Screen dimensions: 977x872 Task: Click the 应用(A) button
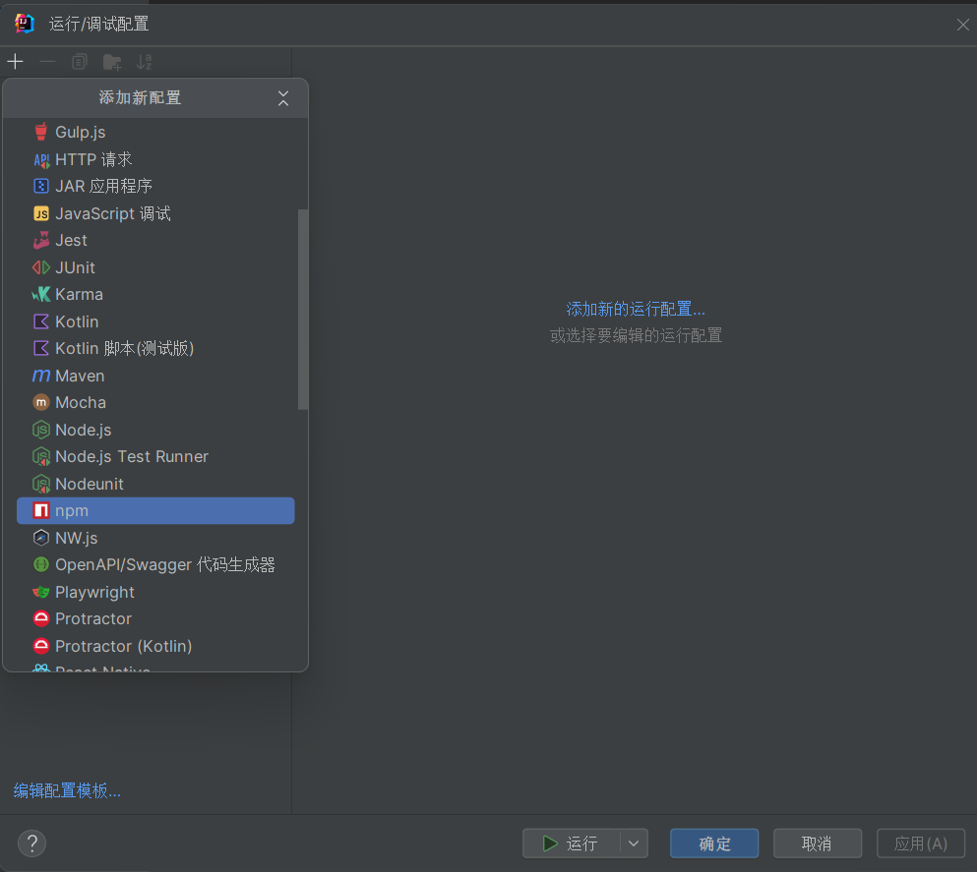[921, 844]
